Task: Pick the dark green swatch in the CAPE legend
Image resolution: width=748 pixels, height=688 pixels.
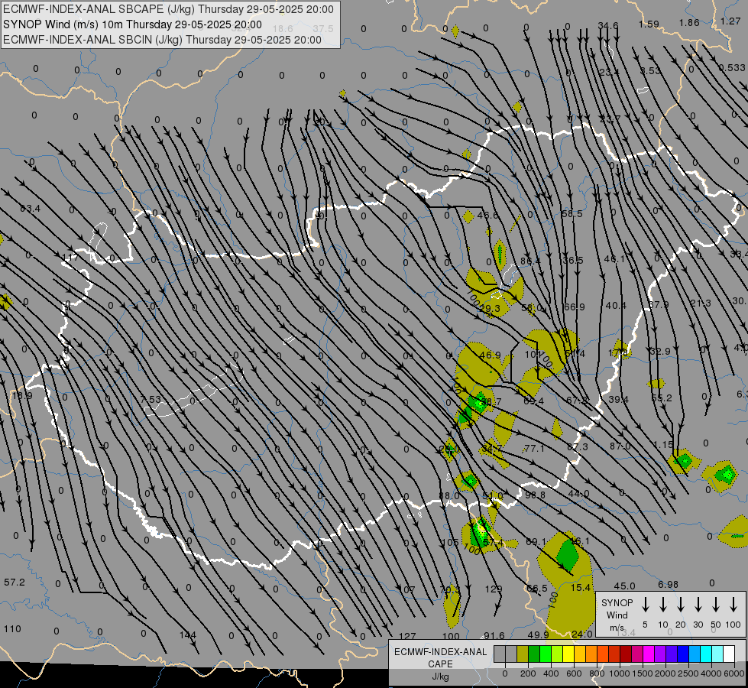Action: pos(534,654)
